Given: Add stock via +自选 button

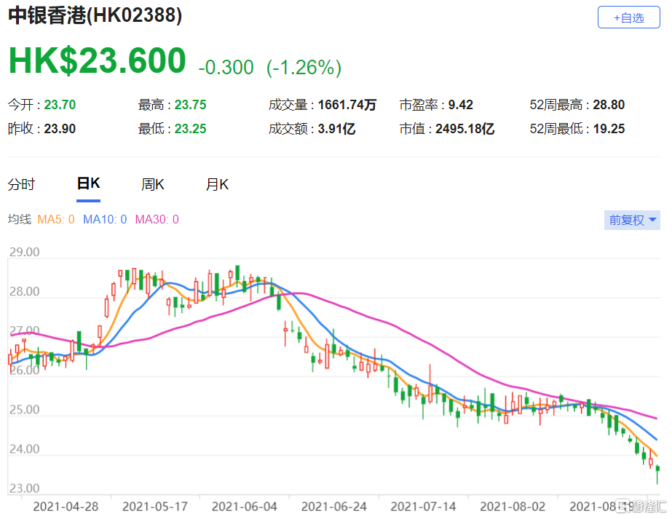Looking at the screenshot, I should [629, 17].
